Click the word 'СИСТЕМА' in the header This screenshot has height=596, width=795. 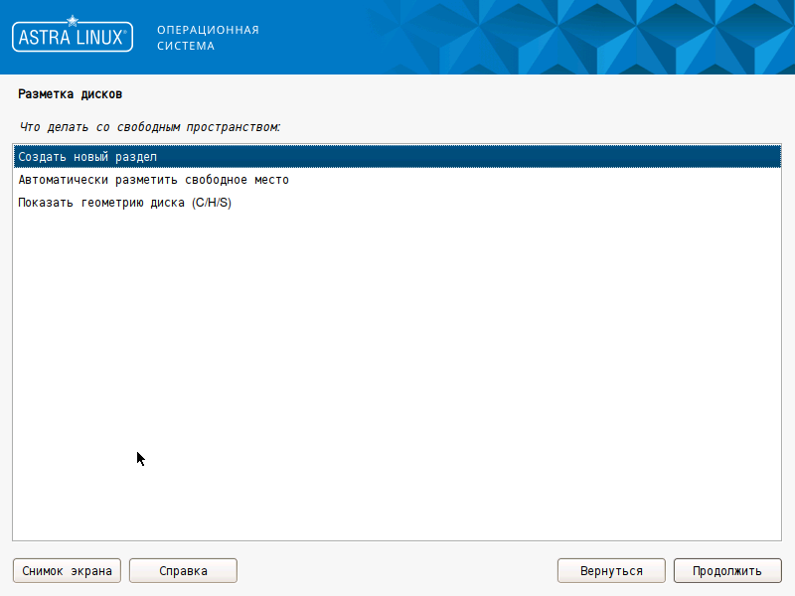[186, 46]
